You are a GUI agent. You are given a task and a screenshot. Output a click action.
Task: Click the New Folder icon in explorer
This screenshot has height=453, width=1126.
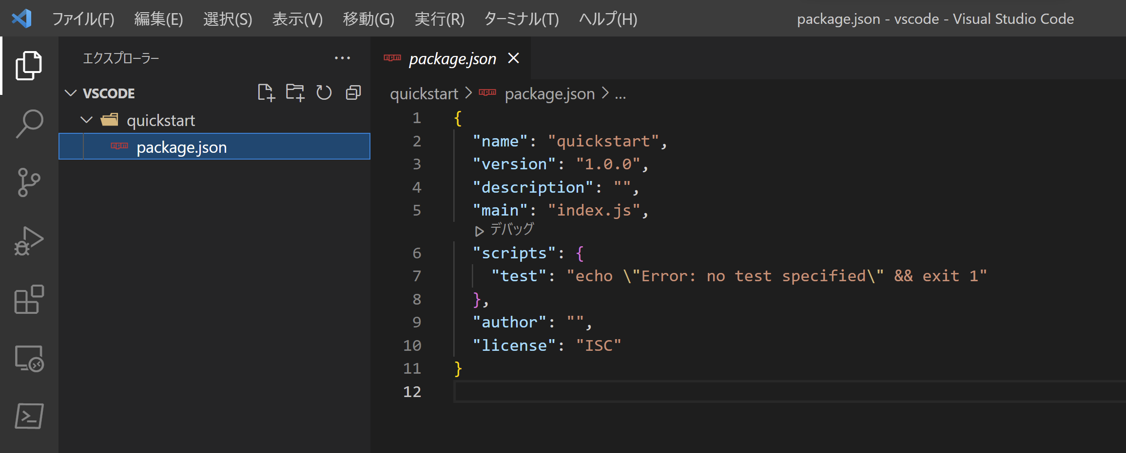(x=295, y=92)
